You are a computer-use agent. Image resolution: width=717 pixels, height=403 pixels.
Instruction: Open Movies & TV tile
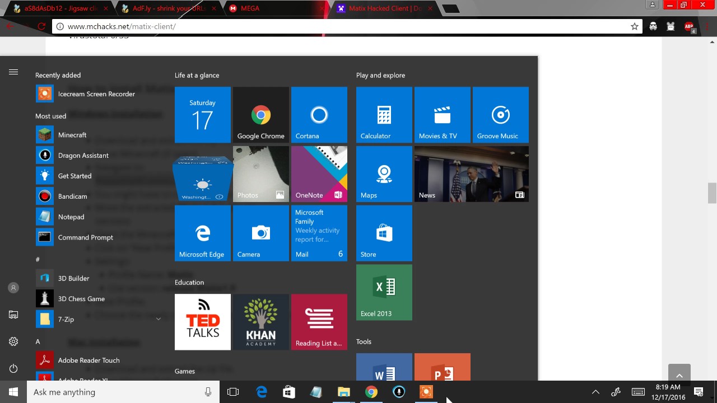(443, 115)
